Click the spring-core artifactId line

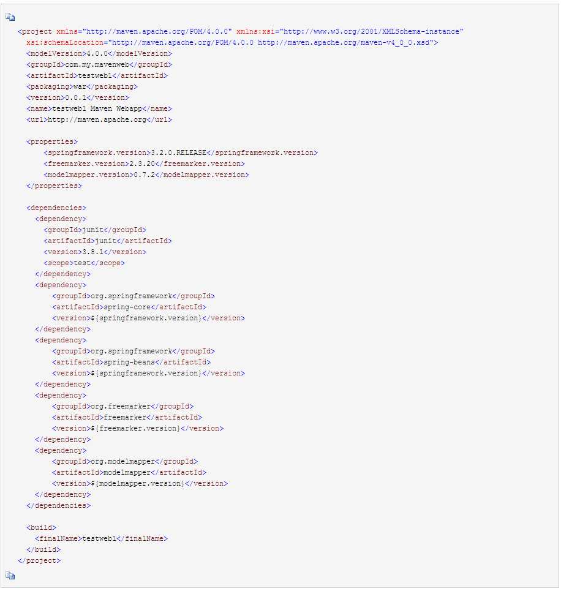point(129,307)
